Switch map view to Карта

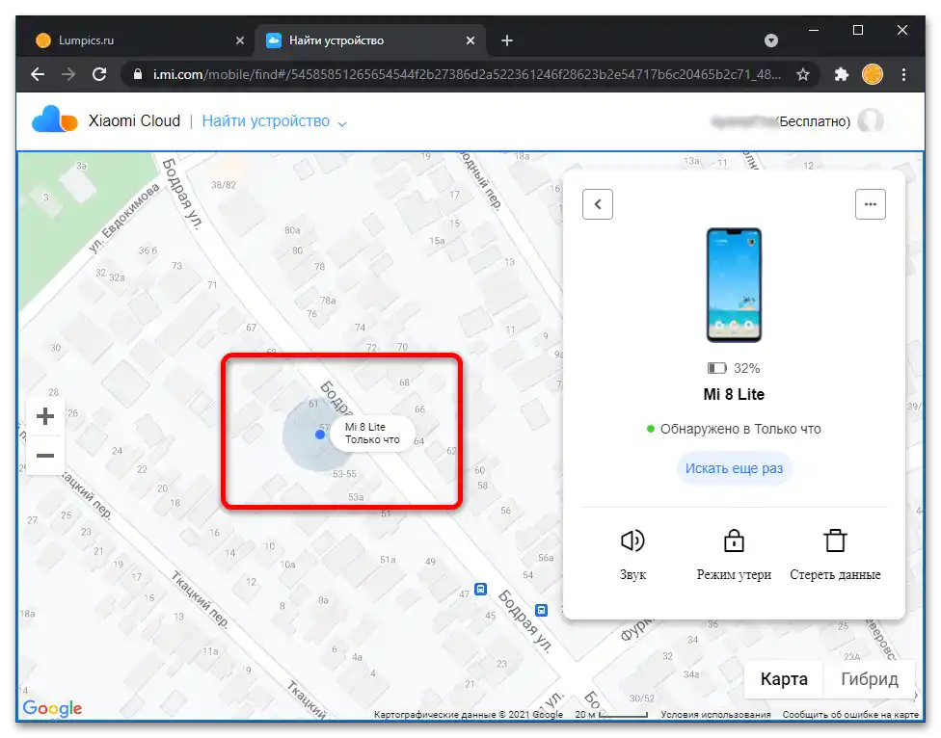coord(784,679)
